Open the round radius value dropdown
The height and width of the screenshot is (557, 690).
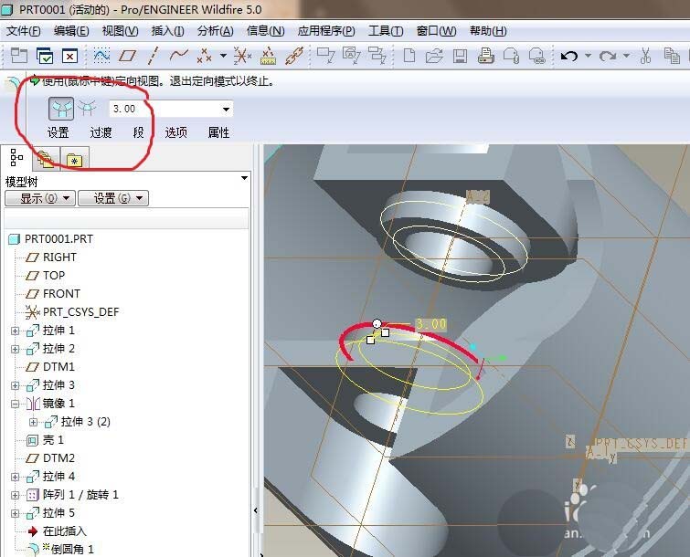point(226,109)
